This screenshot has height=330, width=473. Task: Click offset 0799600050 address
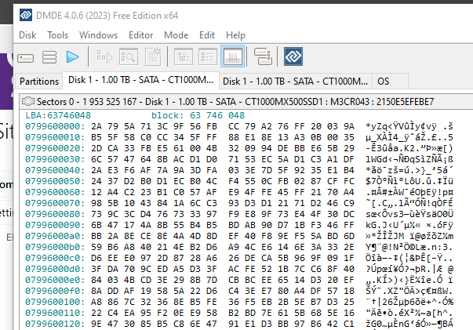55,181
